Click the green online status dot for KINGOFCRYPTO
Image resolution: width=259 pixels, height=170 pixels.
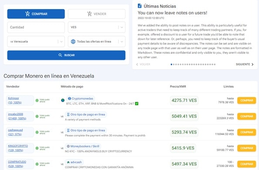tap(37, 148)
